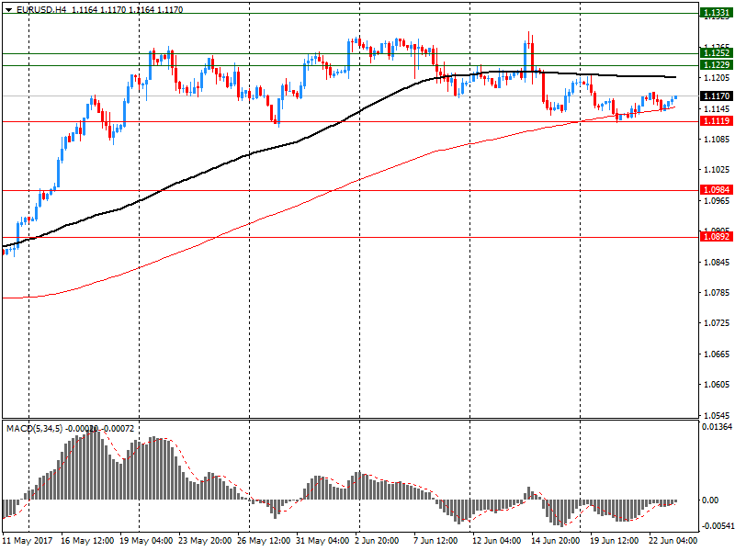Image resolution: width=735 pixels, height=551 pixels.
Task: Click the MACD zero level 0.00 label
Action: pos(710,500)
